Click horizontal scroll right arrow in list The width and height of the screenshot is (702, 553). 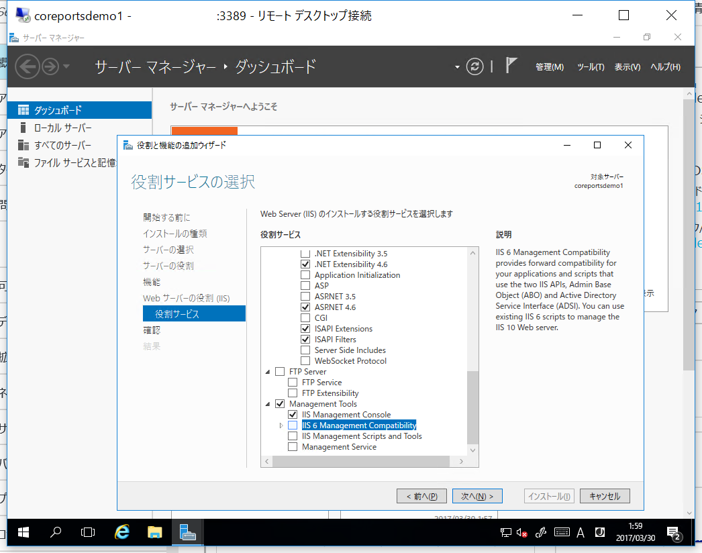coord(461,461)
